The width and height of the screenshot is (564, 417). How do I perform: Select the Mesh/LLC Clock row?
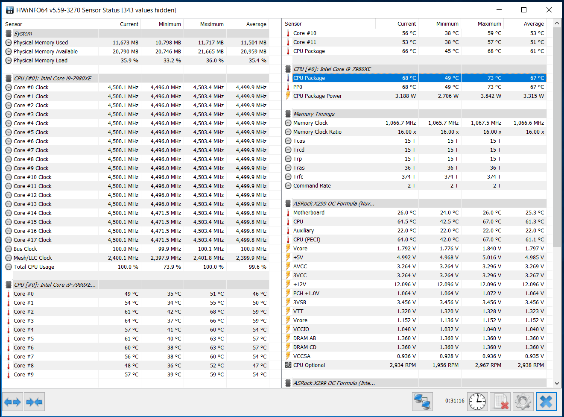coord(136,258)
